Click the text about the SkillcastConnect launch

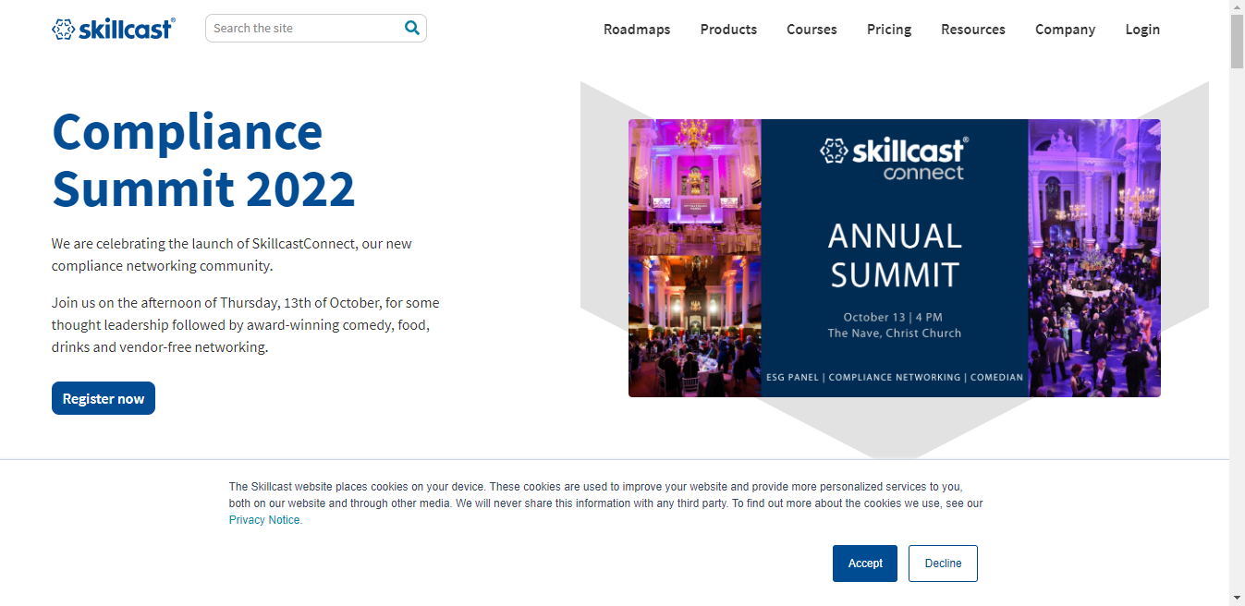coord(232,255)
